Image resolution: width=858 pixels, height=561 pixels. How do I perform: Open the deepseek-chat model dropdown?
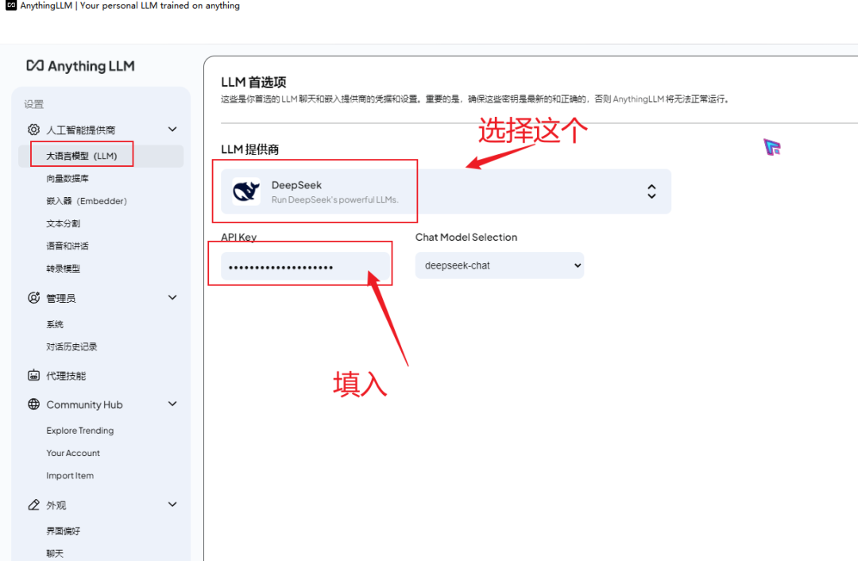pos(500,265)
